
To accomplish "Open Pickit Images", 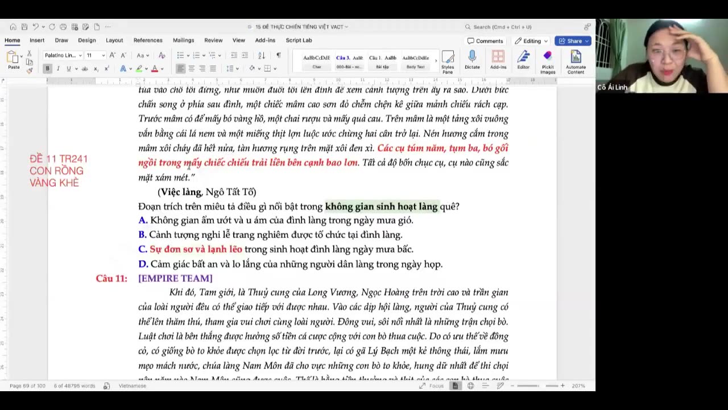I will 548,61.
